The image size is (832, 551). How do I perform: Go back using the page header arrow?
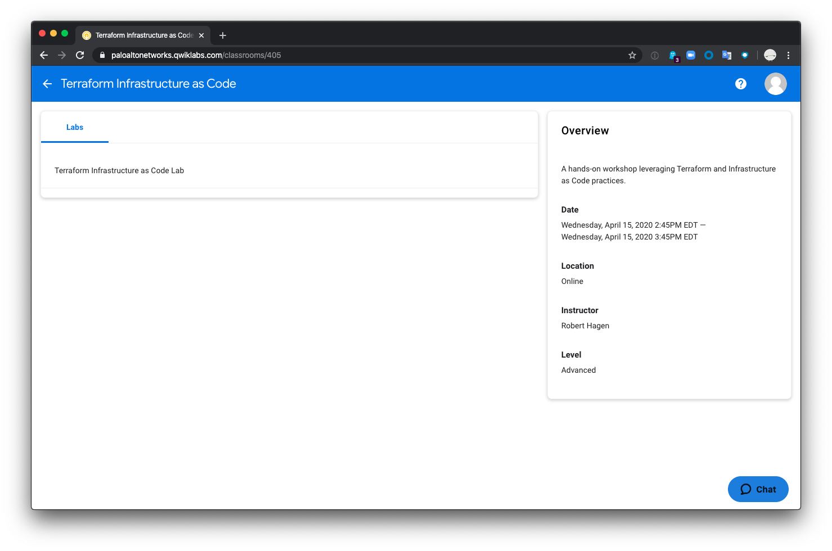point(47,84)
